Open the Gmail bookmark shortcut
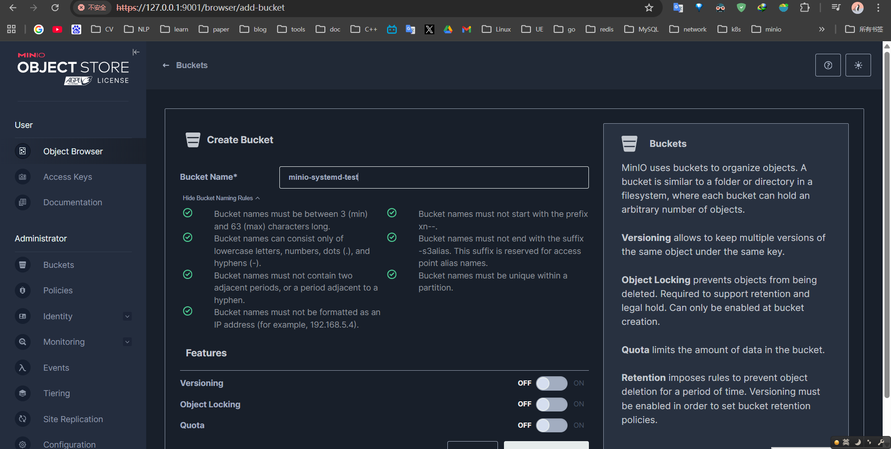This screenshot has height=449, width=891. click(x=467, y=29)
